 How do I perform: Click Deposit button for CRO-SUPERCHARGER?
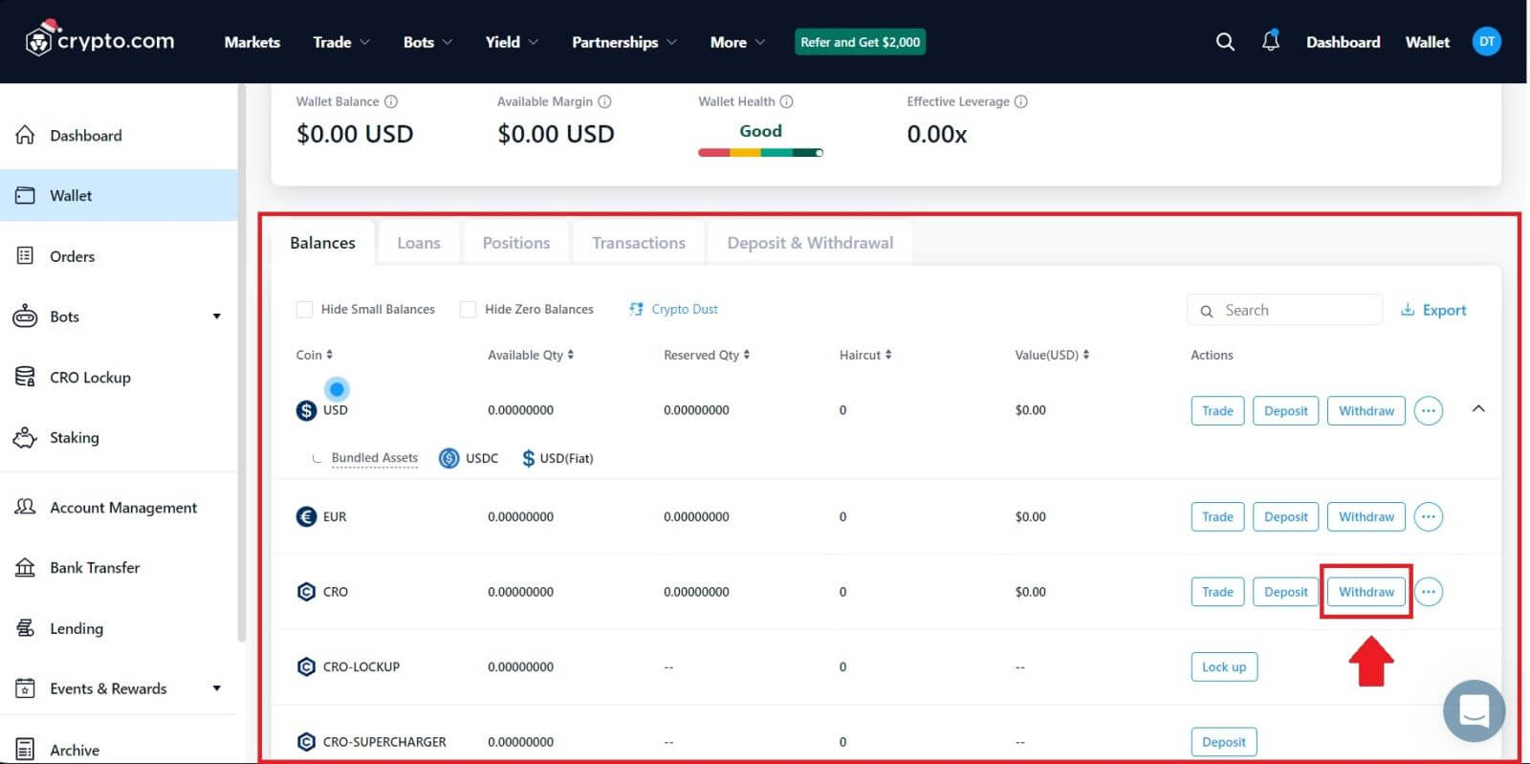[1224, 742]
